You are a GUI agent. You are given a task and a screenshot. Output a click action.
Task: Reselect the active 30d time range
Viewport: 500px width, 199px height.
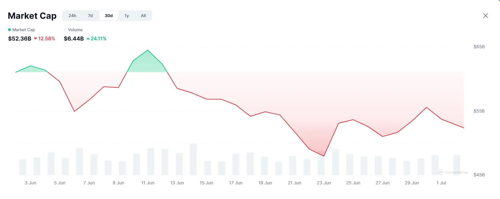(108, 15)
